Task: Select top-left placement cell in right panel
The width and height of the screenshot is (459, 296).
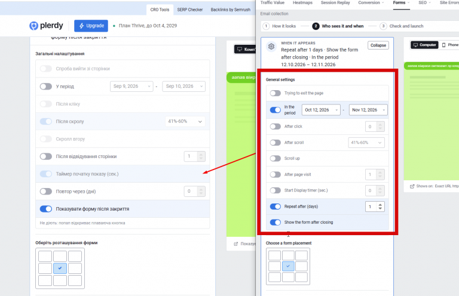Action: coord(274,255)
